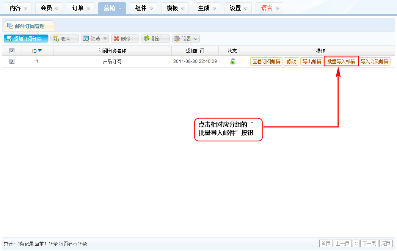Click the 批量导入邮箱 batch import button
397x251 pixels.
(x=341, y=61)
